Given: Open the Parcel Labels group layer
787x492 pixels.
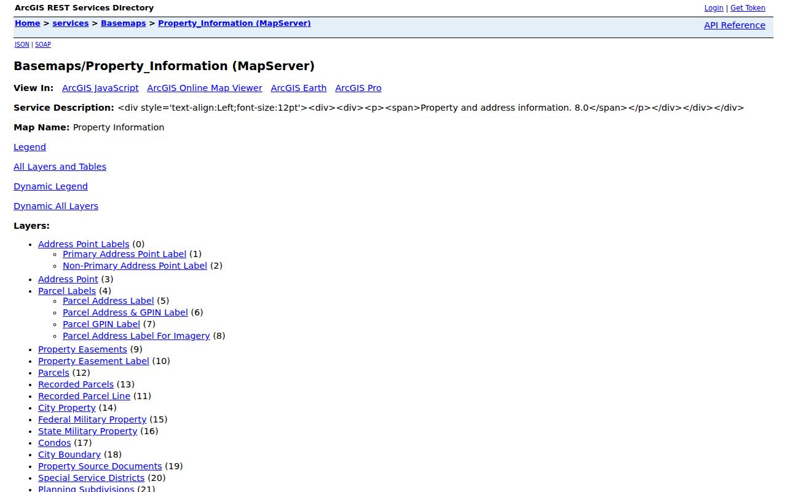Looking at the screenshot, I should tap(67, 291).
